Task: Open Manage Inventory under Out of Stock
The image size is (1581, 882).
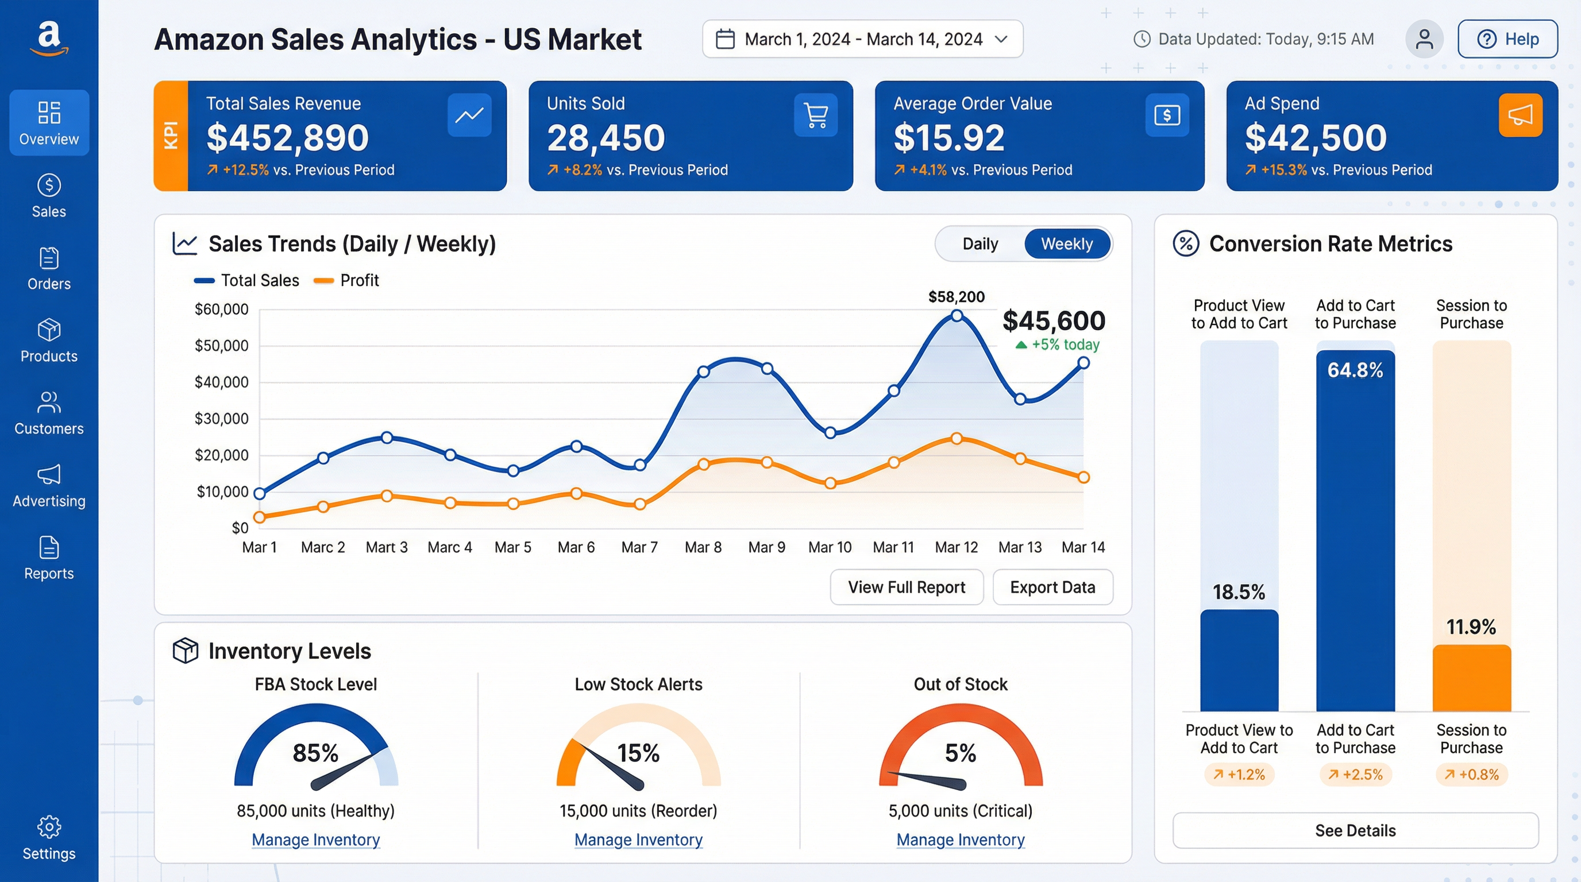Action: click(960, 840)
